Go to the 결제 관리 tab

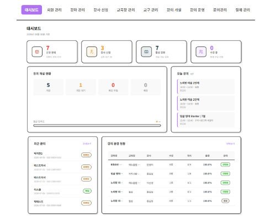tap(243, 10)
